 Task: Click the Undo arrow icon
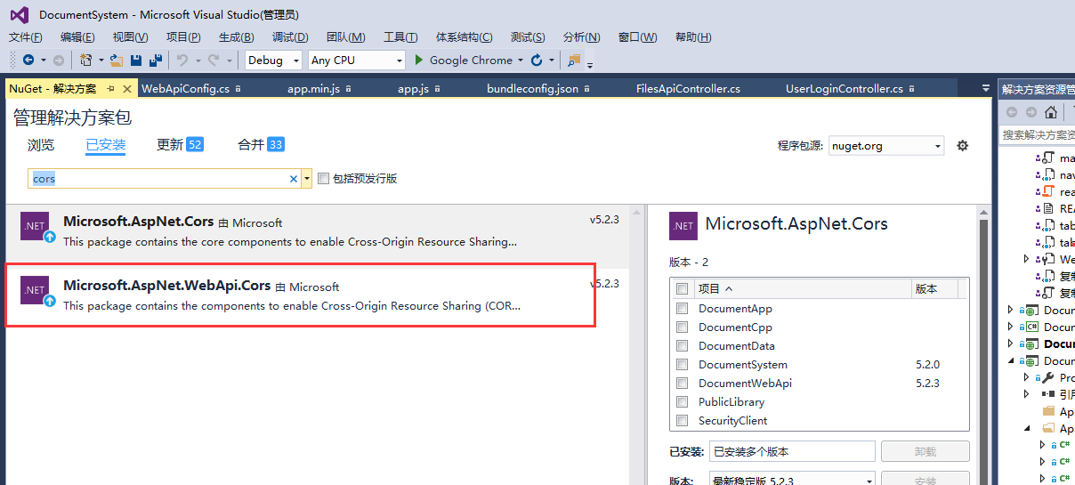point(182,61)
